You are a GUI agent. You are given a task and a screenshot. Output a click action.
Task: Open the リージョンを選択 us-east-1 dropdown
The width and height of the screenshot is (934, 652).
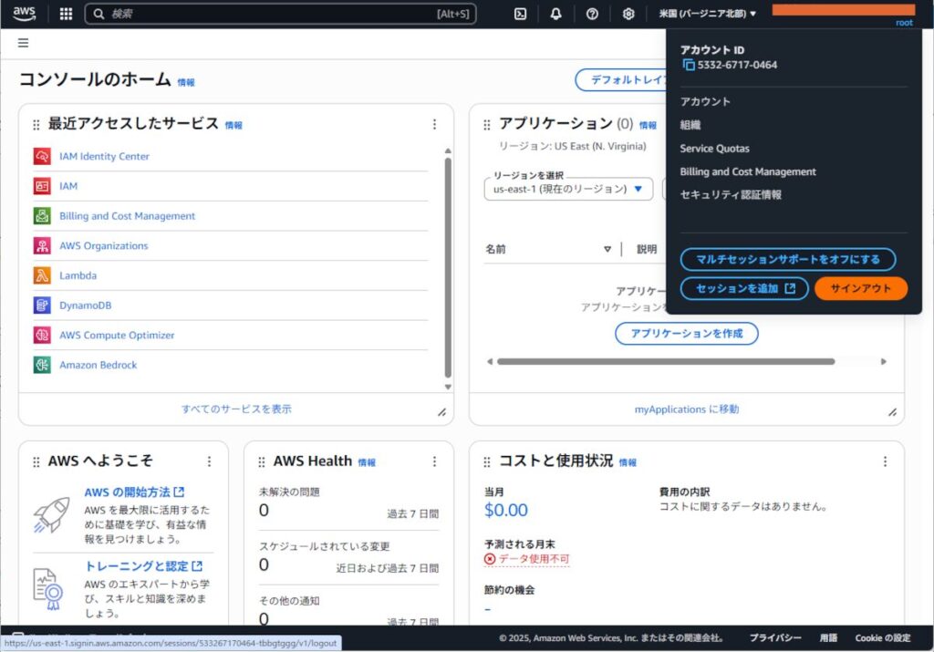pos(568,189)
